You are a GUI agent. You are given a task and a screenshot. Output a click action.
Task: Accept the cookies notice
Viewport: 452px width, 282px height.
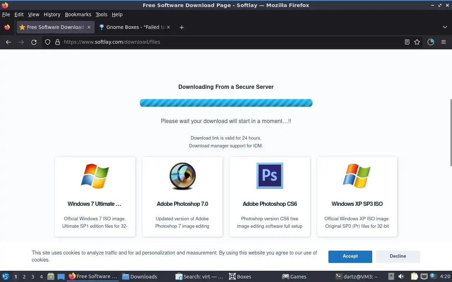point(350,256)
